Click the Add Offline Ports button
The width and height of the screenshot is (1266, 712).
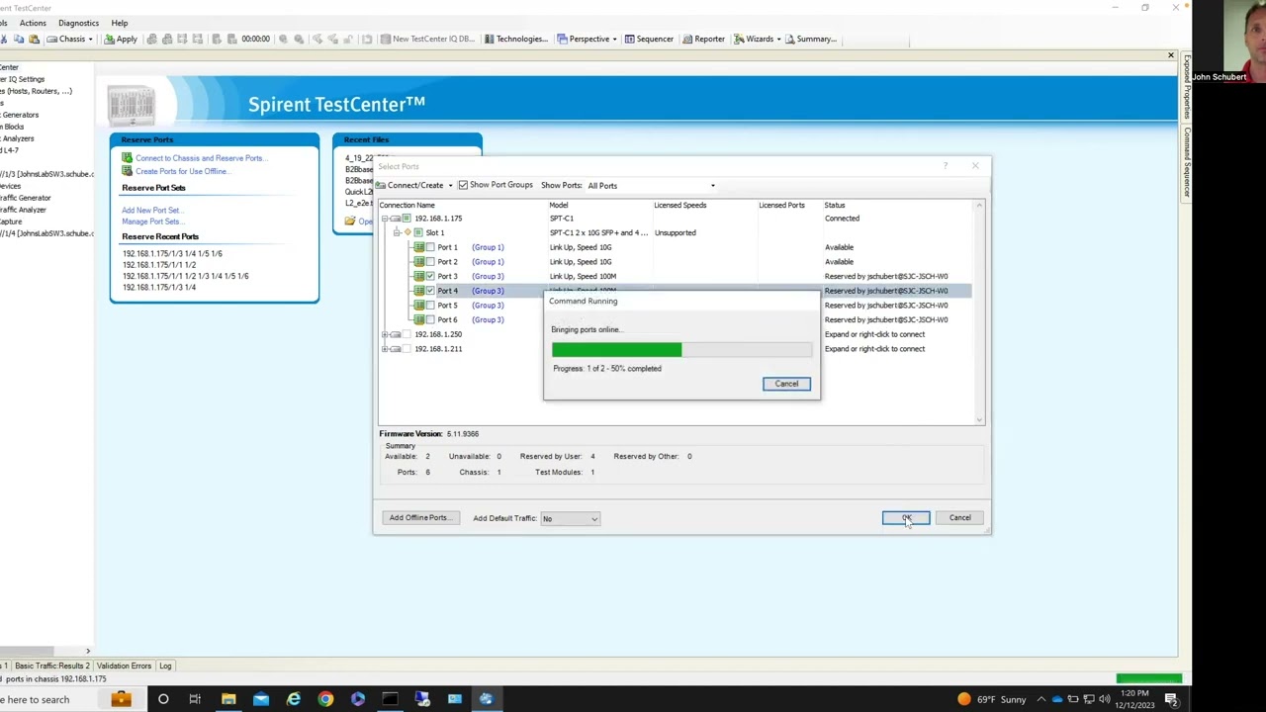point(418,518)
